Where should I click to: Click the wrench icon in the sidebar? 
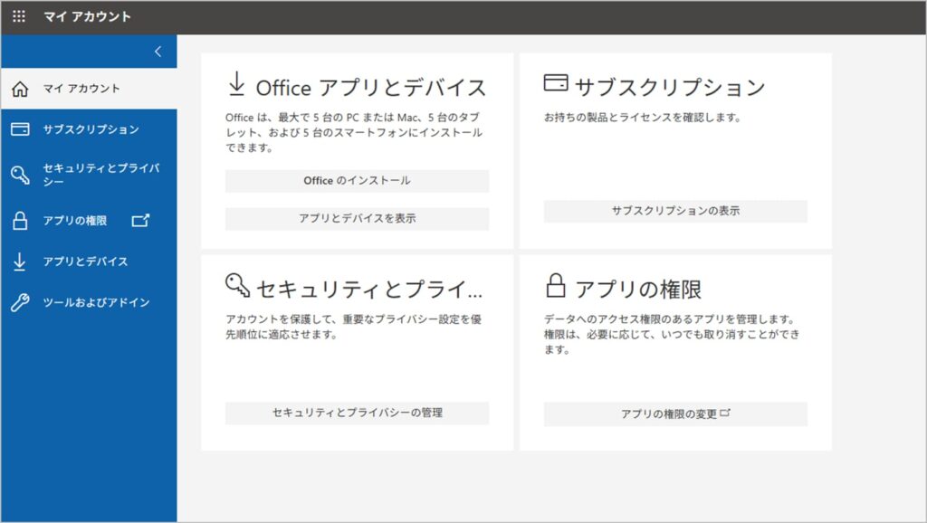(20, 302)
